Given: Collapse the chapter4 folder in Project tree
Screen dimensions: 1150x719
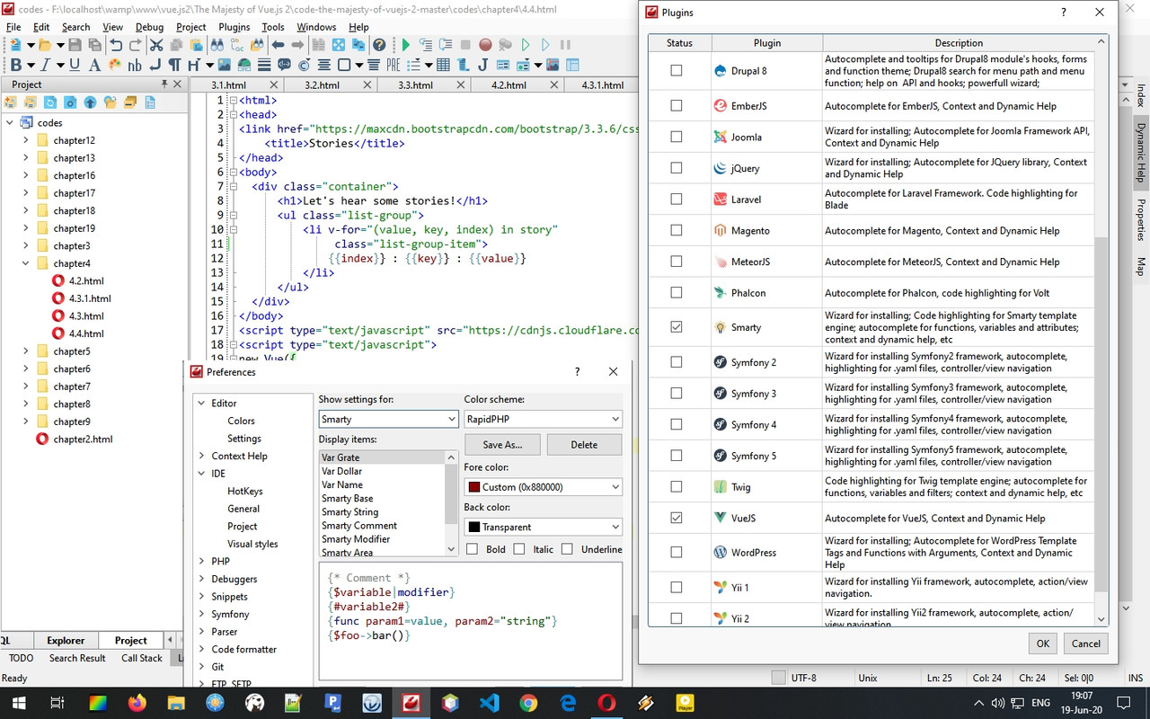Looking at the screenshot, I should (26, 263).
